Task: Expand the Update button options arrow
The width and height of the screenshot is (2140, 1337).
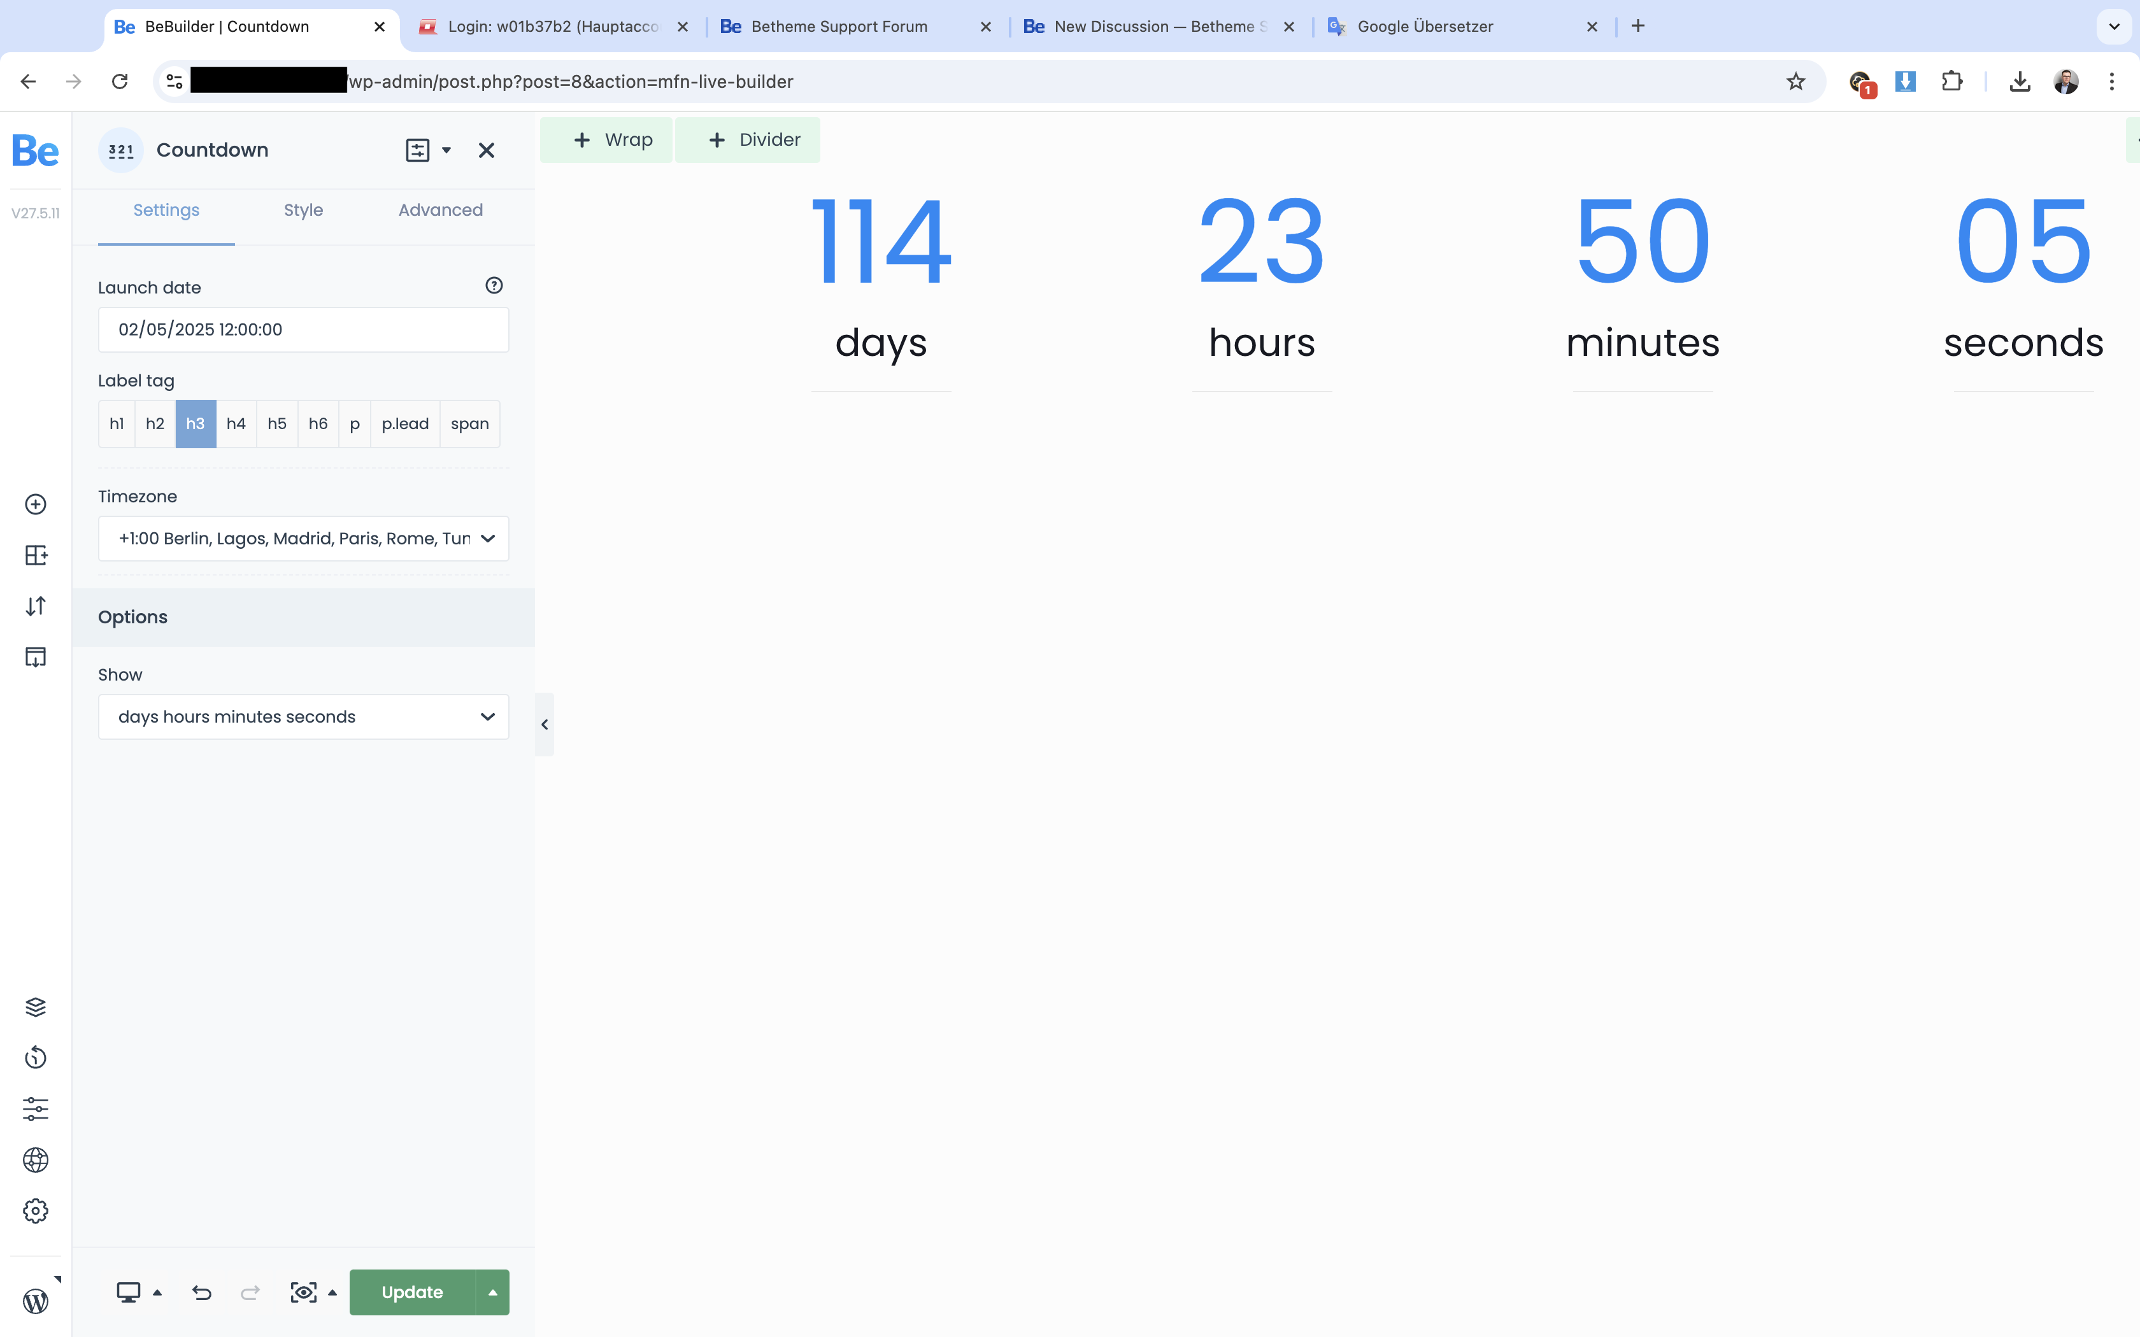Action: click(x=492, y=1293)
